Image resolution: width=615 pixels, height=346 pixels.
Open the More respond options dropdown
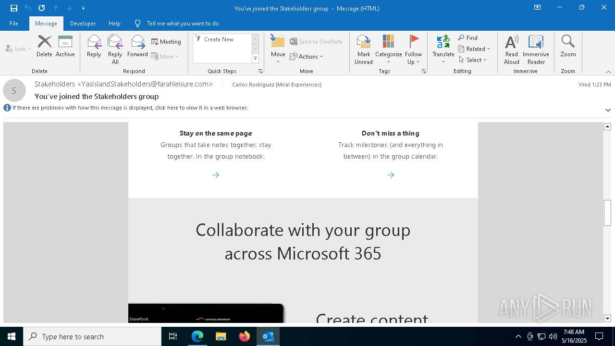pyautogui.click(x=165, y=56)
